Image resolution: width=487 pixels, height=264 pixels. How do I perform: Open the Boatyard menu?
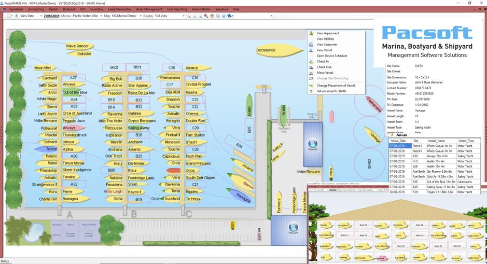[69, 9]
